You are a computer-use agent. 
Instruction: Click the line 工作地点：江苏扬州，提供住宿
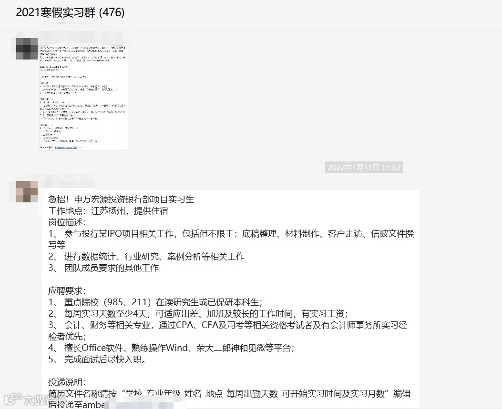[x=108, y=211]
